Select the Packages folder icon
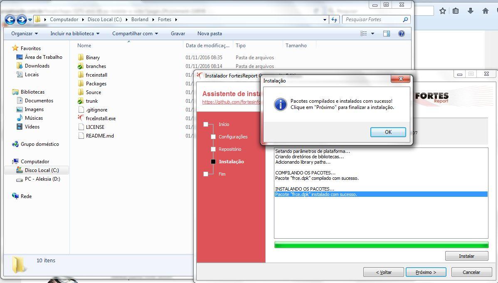Viewport: 498px width, 283px height. coord(81,84)
